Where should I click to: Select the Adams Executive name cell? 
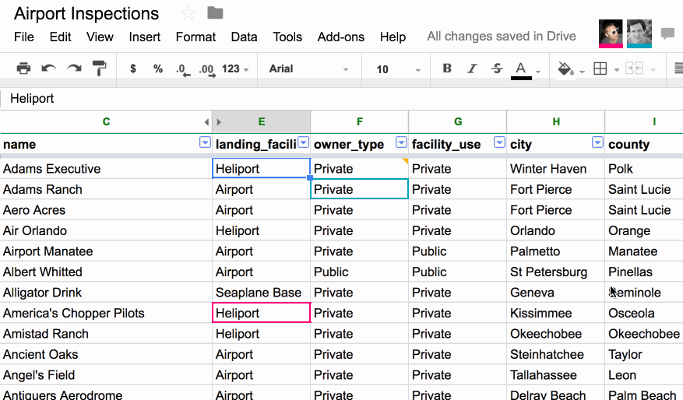[x=106, y=168]
